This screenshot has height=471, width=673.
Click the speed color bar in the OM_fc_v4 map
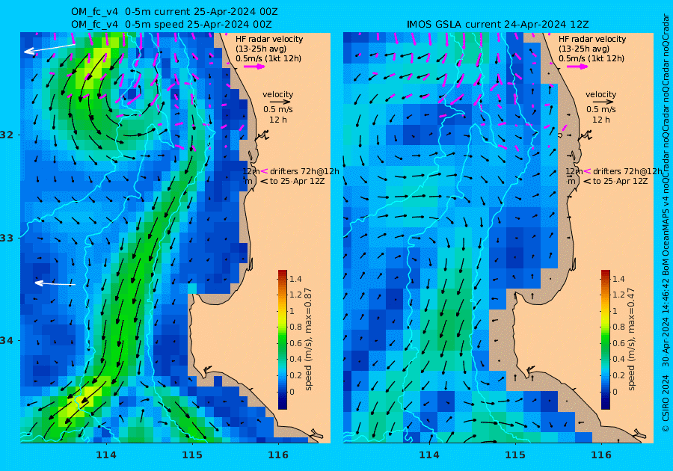(x=283, y=339)
